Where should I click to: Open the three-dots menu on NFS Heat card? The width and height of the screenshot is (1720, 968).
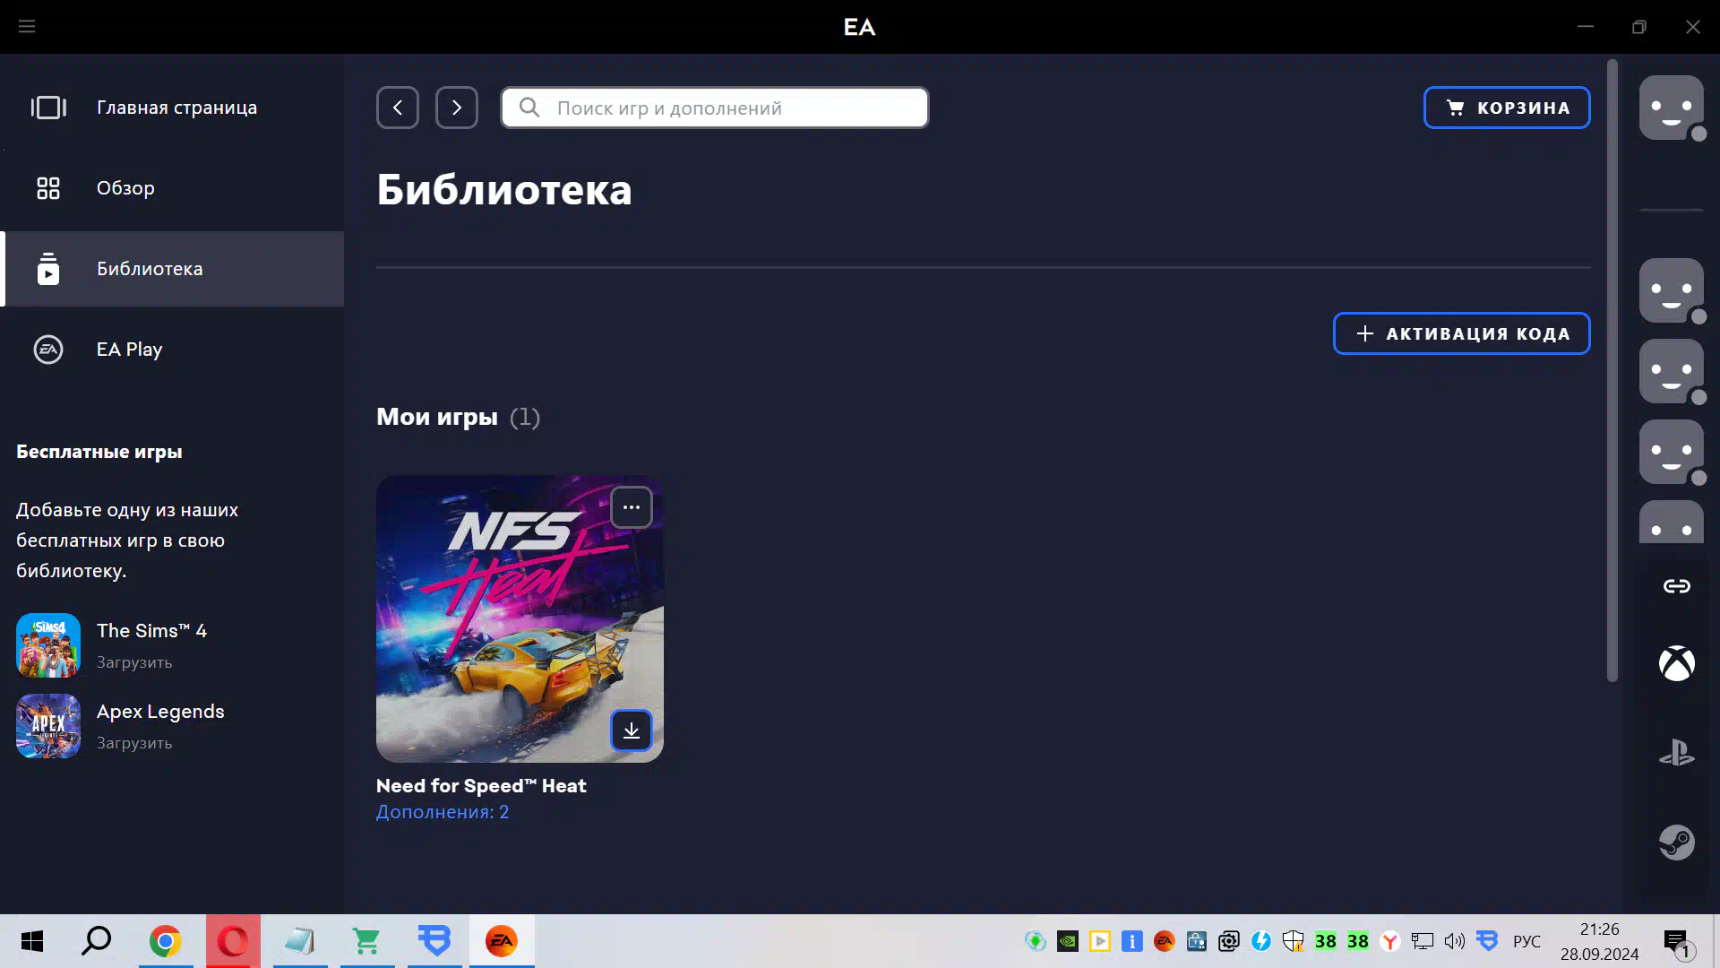[x=632, y=507]
